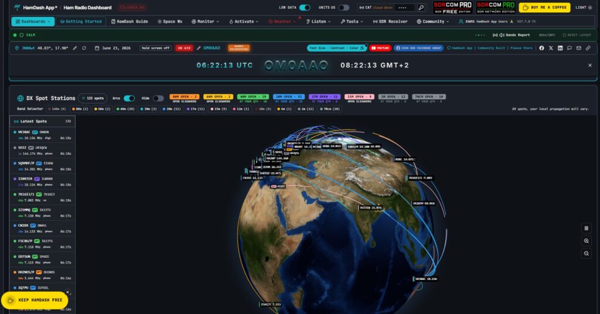
Task: Switch to LIGHT theme
Action: (584, 8)
